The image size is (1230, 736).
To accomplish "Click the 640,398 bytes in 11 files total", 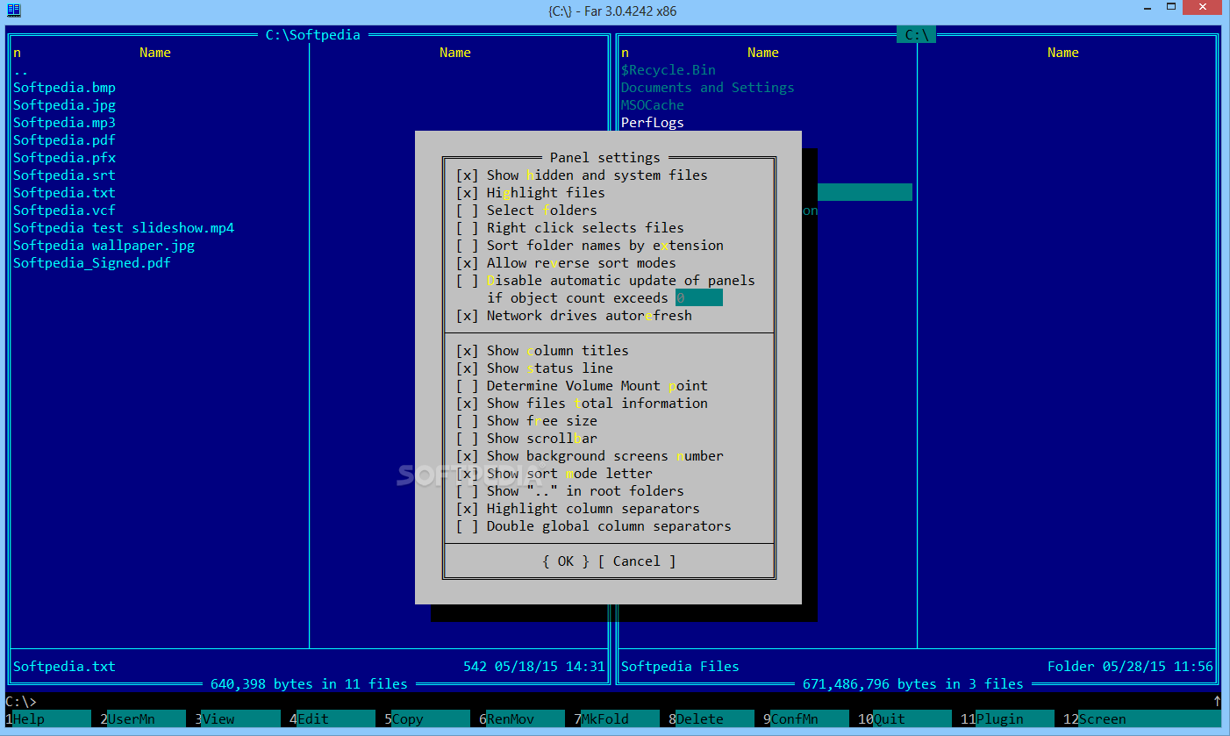I will 309,684.
